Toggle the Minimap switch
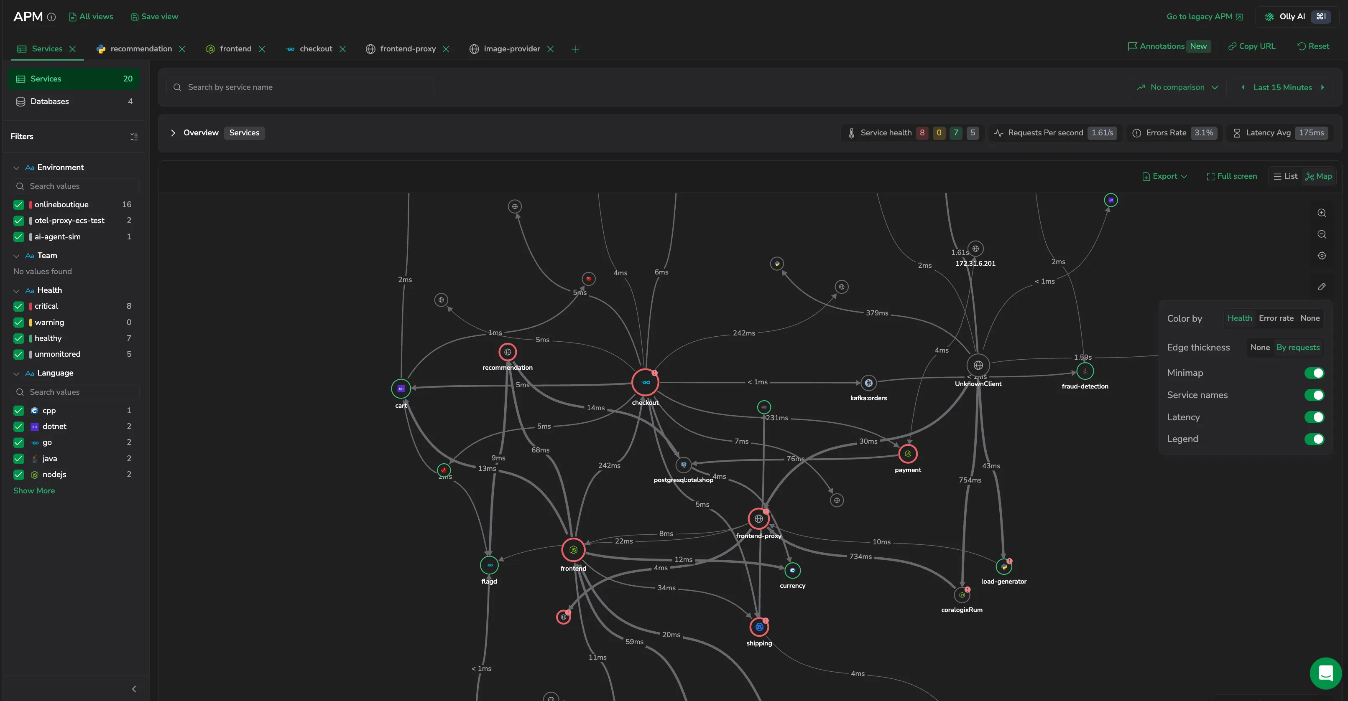 pos(1314,373)
